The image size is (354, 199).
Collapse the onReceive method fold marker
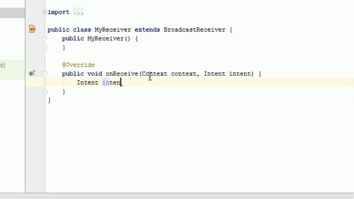click(x=45, y=74)
